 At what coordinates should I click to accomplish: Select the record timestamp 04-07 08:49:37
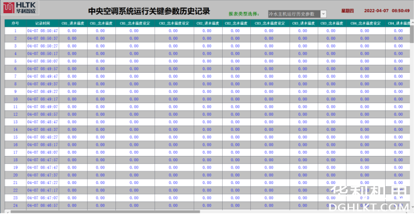tap(42, 84)
